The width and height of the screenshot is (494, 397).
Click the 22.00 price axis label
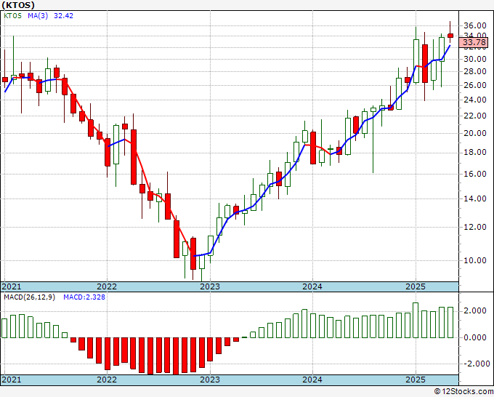(x=475, y=116)
